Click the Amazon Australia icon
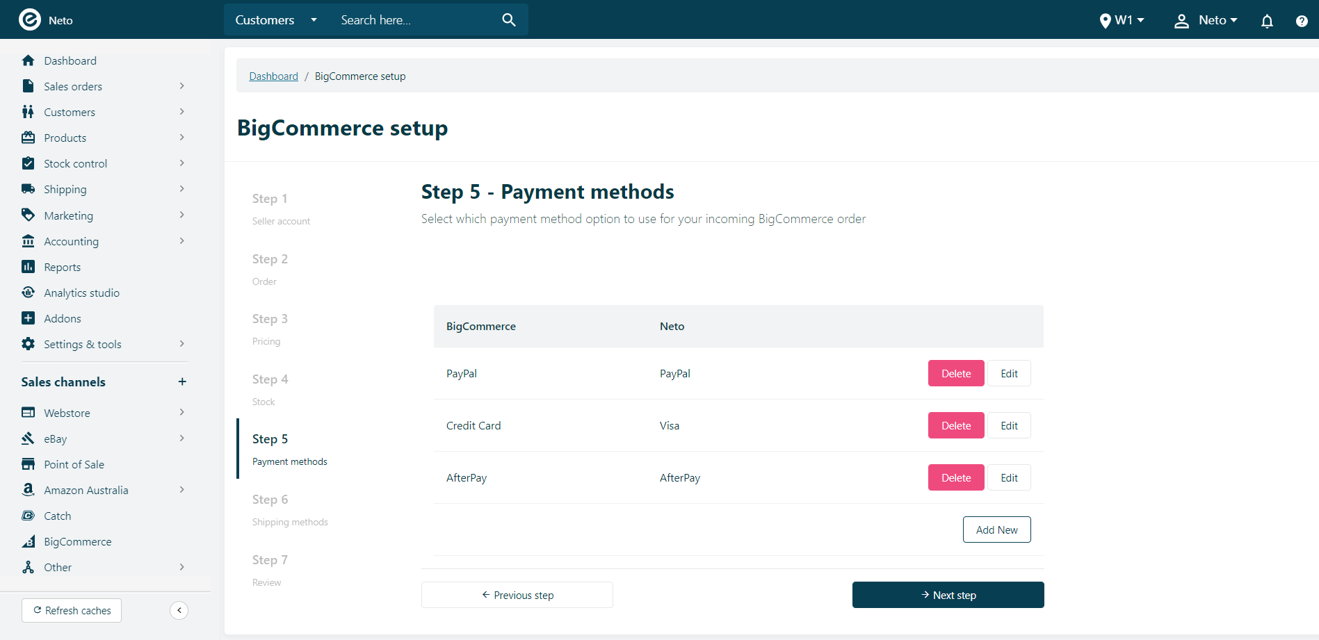 tap(29, 490)
